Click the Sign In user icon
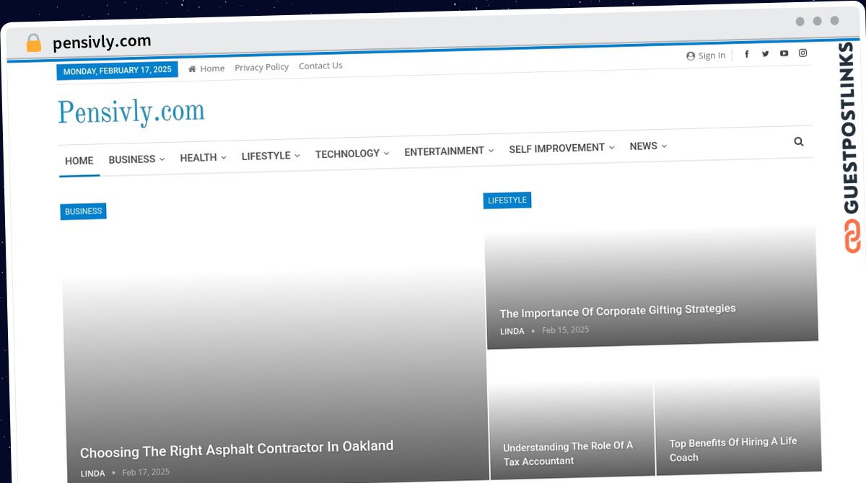The height and width of the screenshot is (483, 866). coord(691,56)
